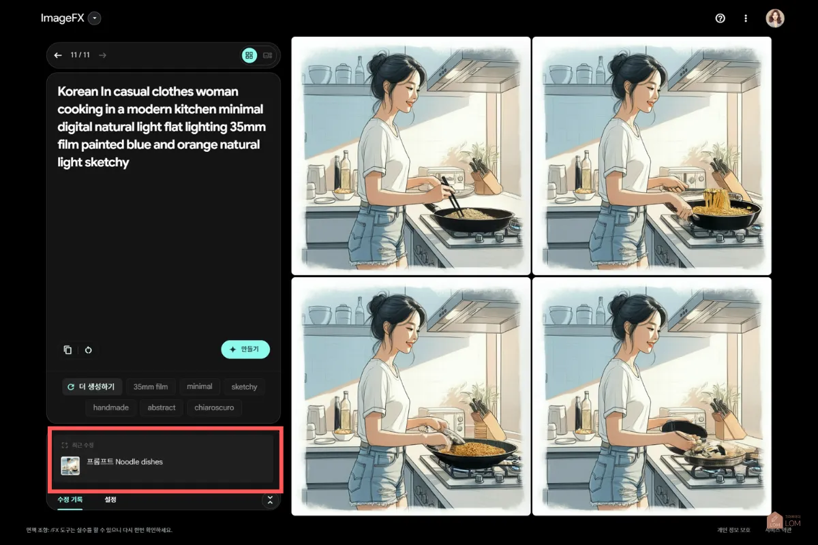Click the back arrow to previous generation
Viewport: 818px width, 545px height.
click(x=58, y=55)
